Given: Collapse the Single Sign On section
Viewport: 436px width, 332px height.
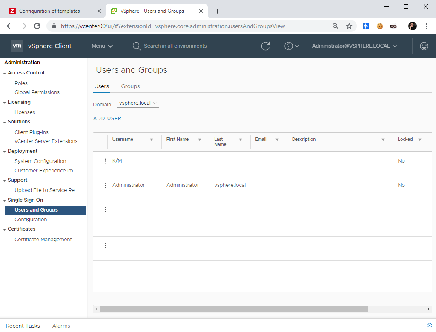Looking at the screenshot, I should [4, 200].
